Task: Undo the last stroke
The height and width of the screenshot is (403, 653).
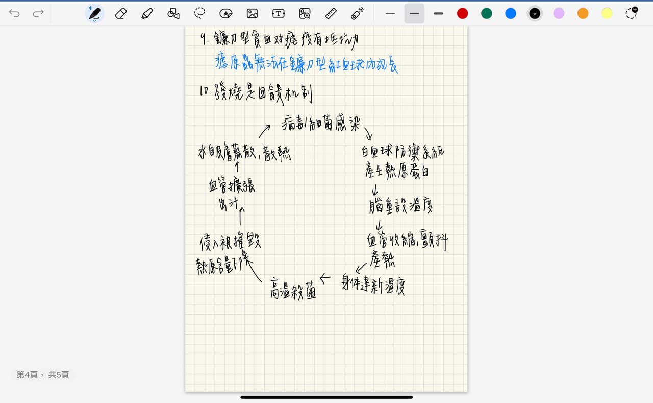Action: [14, 14]
